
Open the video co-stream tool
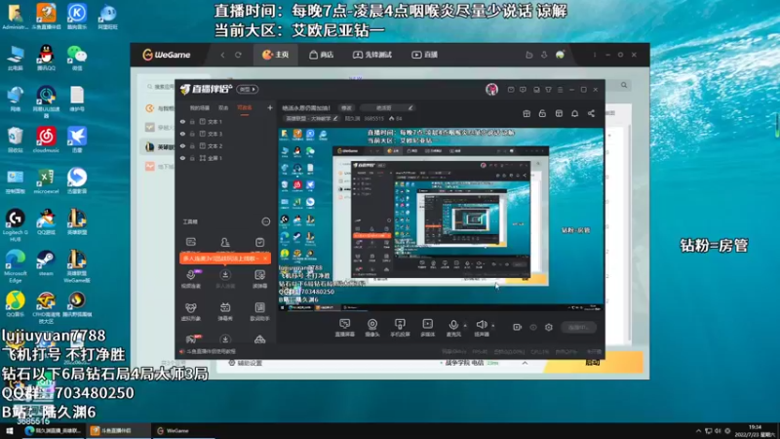click(190, 279)
